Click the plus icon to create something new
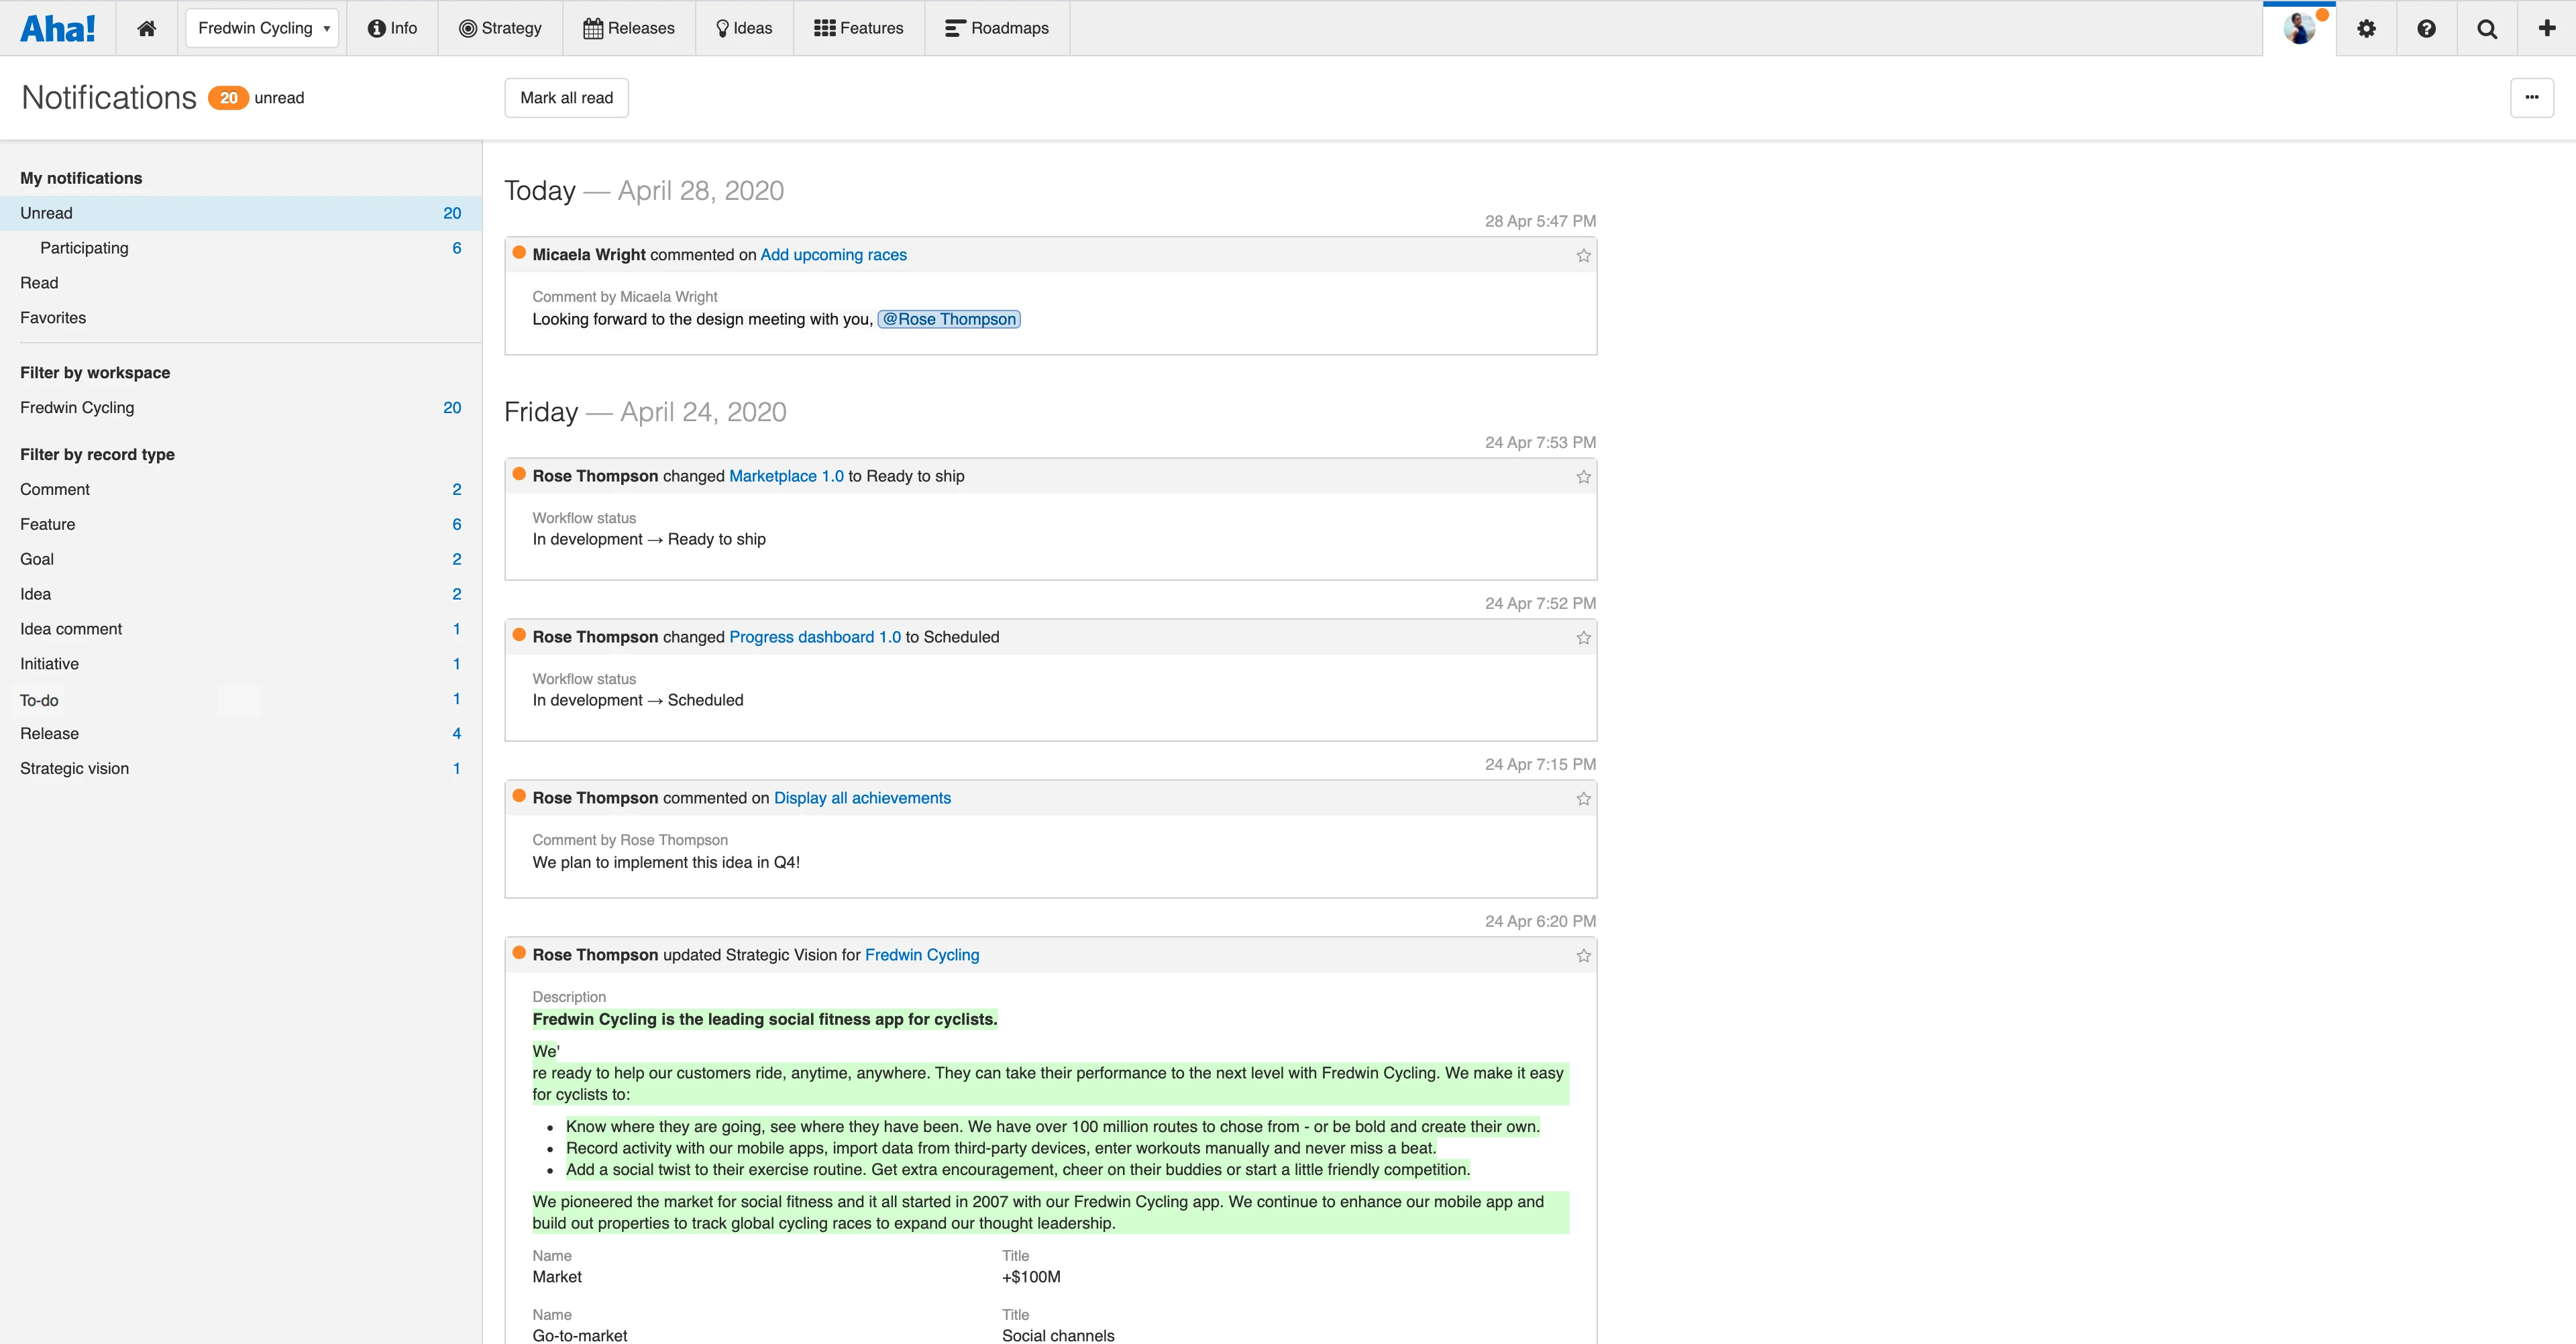Image resolution: width=2576 pixels, height=1344 pixels. [2546, 28]
